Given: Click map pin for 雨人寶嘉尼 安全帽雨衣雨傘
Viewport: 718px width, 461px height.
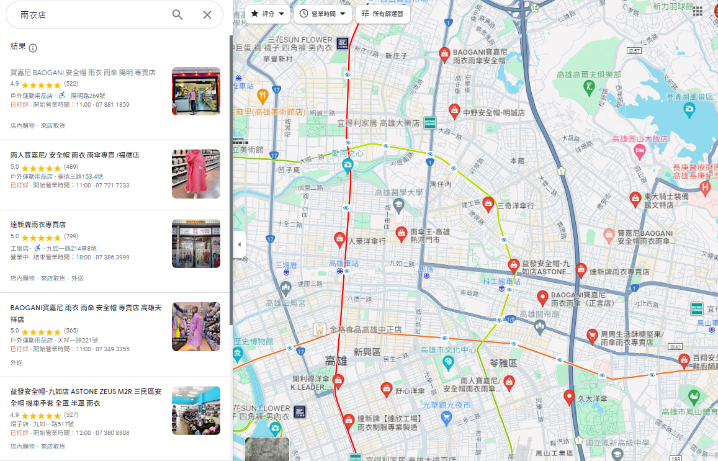Looking at the screenshot, I should (509, 383).
